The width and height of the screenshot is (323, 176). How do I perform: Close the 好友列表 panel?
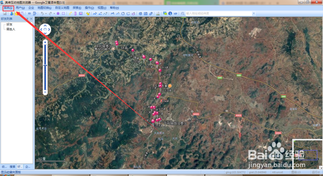pyautogui.click(x=31, y=19)
